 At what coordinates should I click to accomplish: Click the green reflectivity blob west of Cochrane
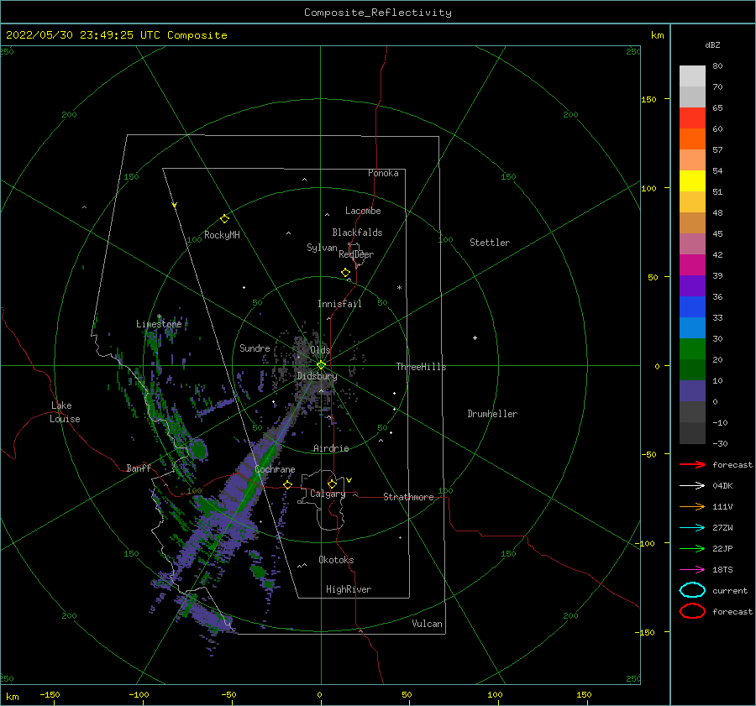click(x=198, y=448)
